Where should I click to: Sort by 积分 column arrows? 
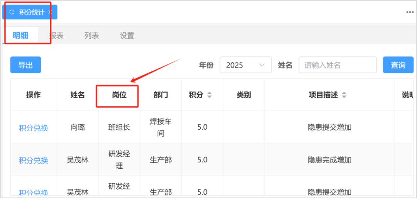pos(210,95)
